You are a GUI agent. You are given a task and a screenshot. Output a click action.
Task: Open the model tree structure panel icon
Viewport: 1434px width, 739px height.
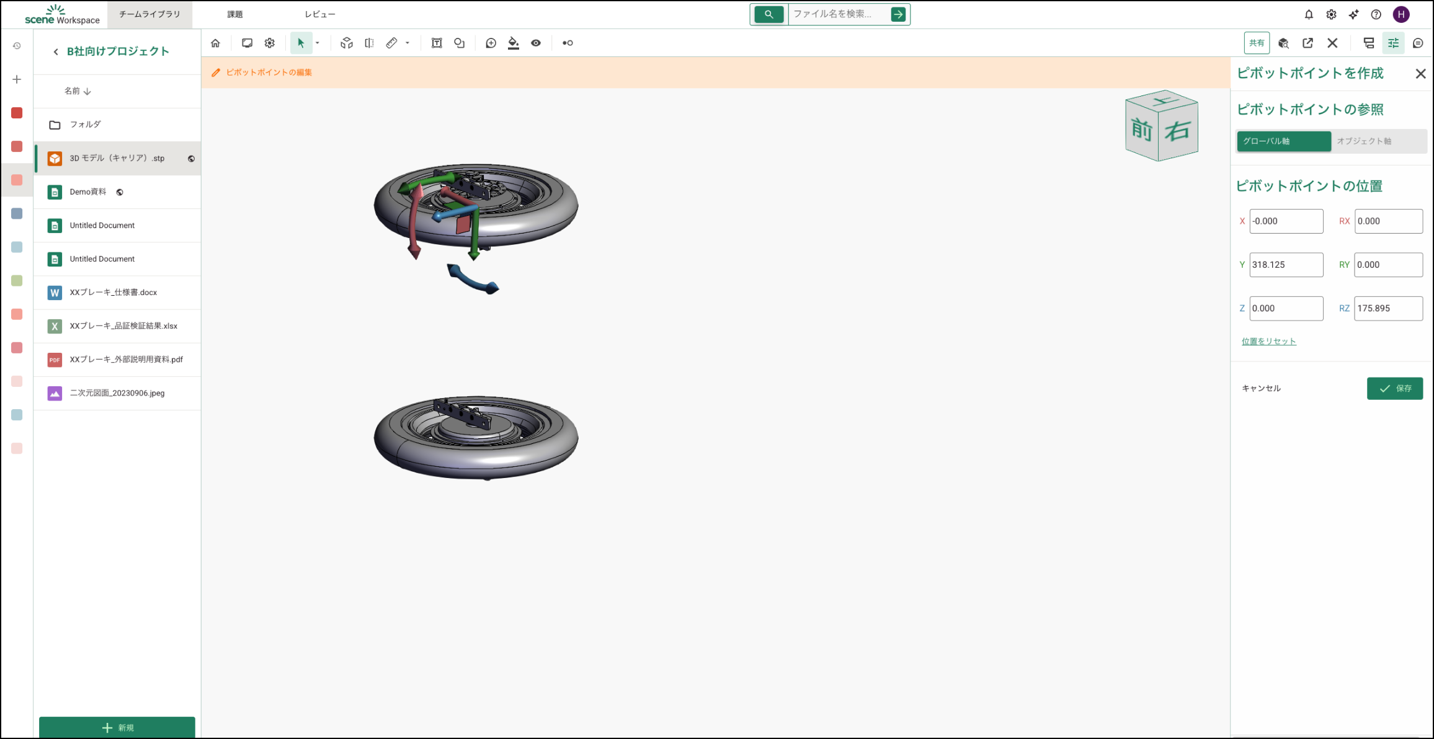point(1368,43)
